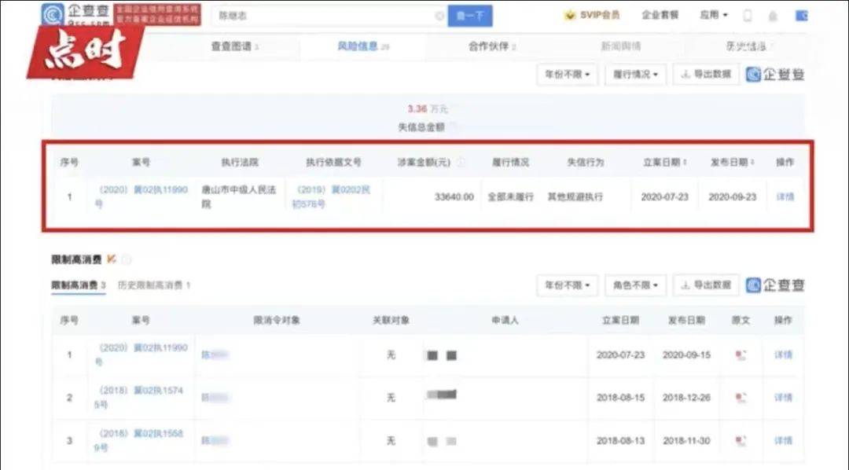Viewport: 849px width, 470px height.
Task: Click the SVIP会员 crown icon
Action: pyautogui.click(x=570, y=16)
